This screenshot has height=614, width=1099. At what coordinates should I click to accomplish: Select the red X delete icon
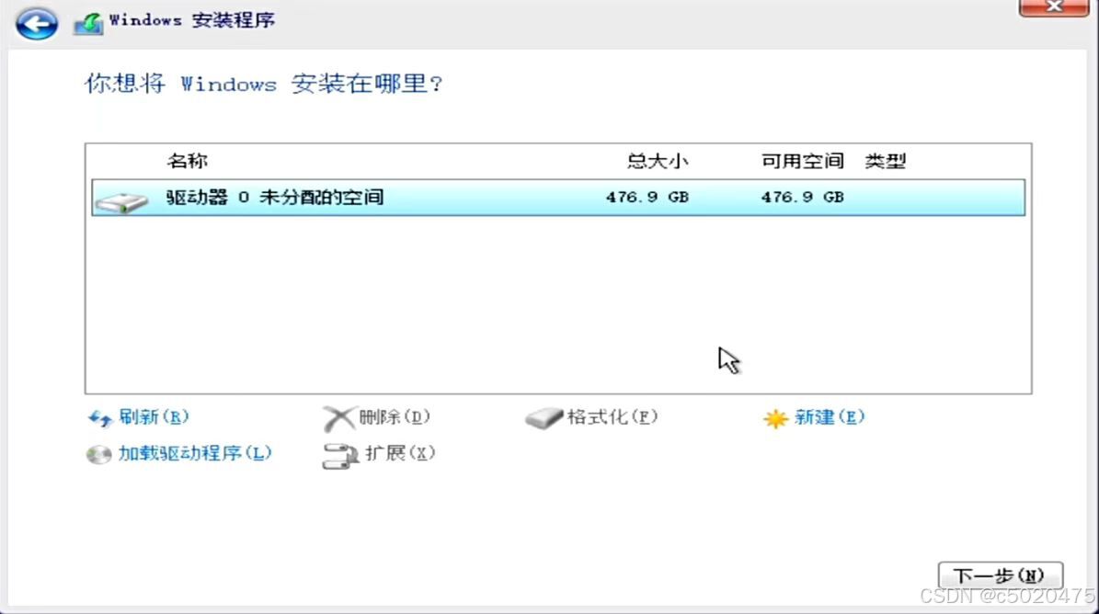tap(334, 416)
